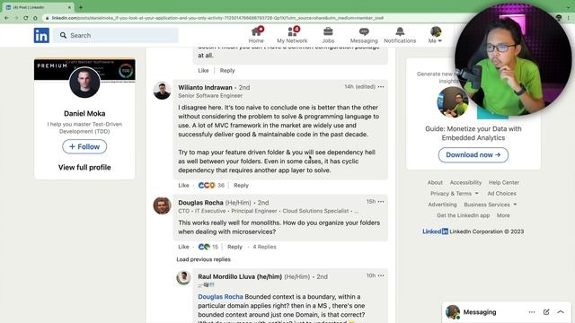Viewport: 575px width, 323px height.
Task: Open Ad Choices link
Action: [501, 194]
